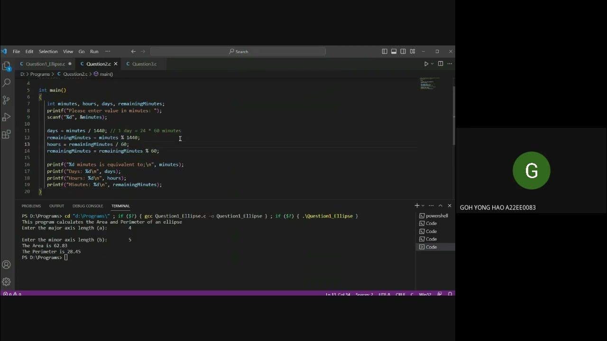Change the CRLF line ending setting

400,294
